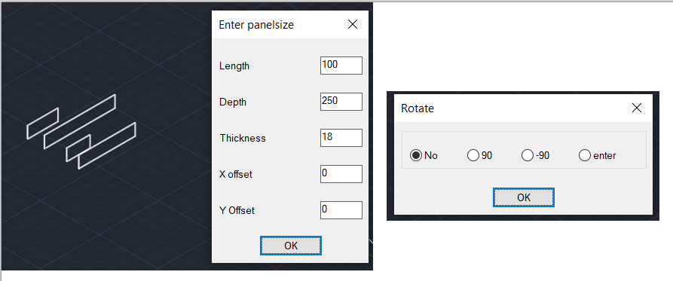Click OK in Enter panelsize dialog
The height and width of the screenshot is (281, 673).
point(291,246)
